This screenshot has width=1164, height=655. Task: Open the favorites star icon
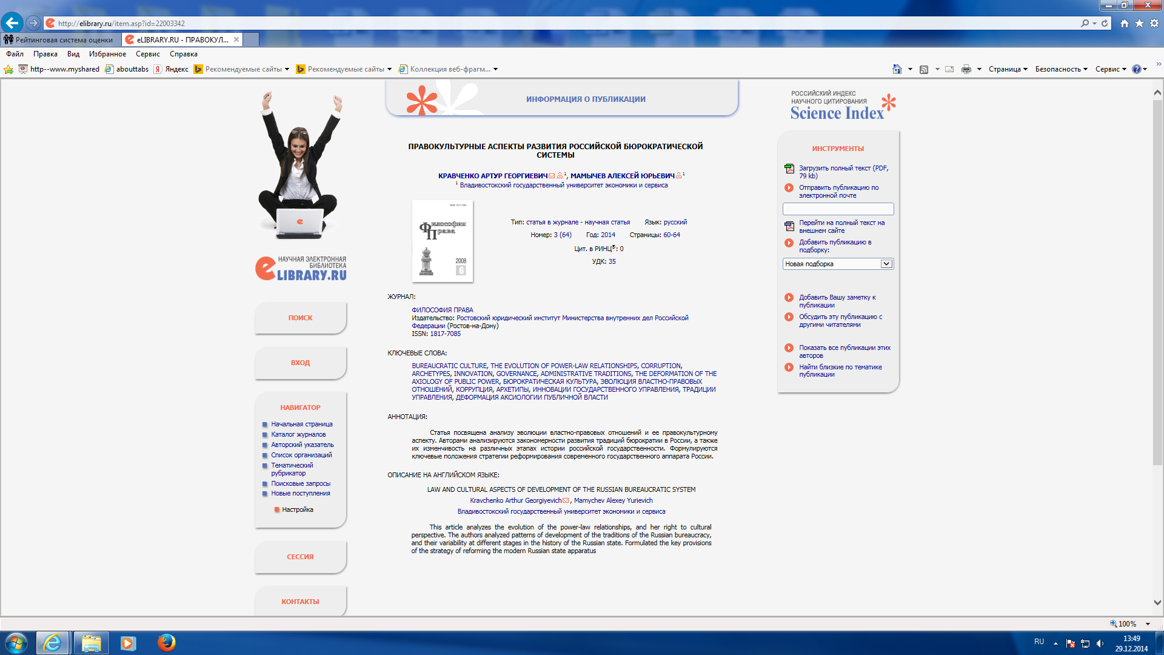click(1139, 23)
